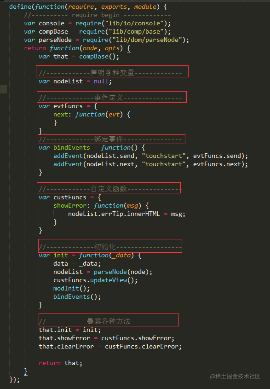Click 'nodeList.errTip.innerHTML' expression
Viewport: 270px width, 389px height.
pos(114,214)
